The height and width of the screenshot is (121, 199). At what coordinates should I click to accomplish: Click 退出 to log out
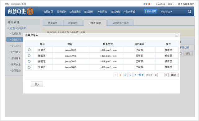[x=24, y=4]
